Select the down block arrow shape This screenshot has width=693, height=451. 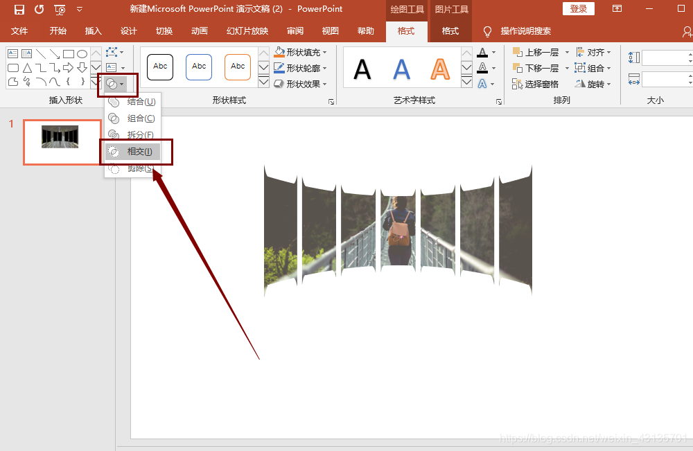[x=82, y=68]
